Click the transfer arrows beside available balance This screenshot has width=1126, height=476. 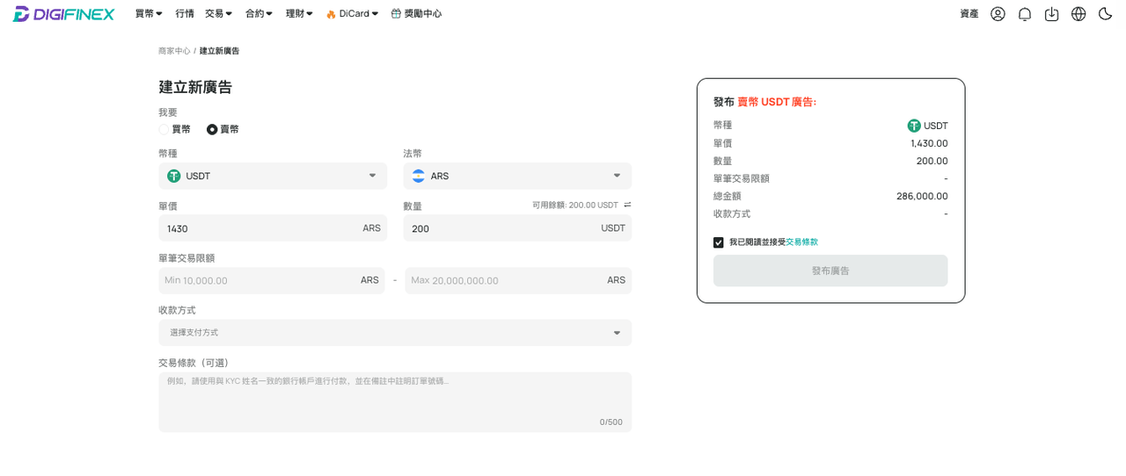tap(627, 205)
